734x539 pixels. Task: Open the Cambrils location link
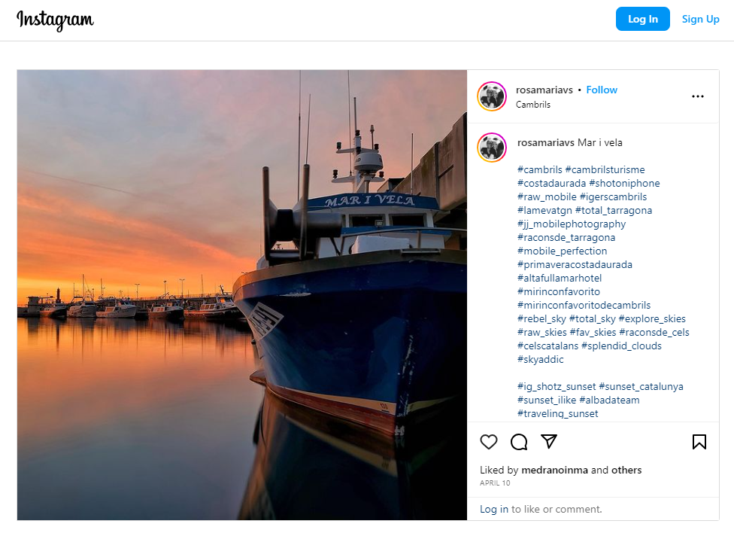point(532,105)
